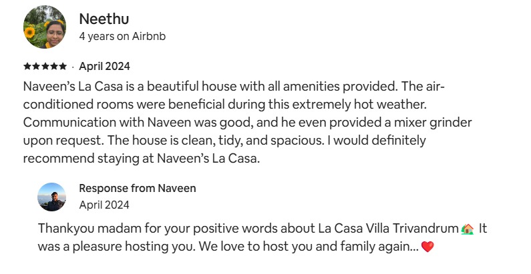This screenshot has width=531, height=274.
Task: Click the 'beautiful house' sentence in the review
Action: coord(210,87)
